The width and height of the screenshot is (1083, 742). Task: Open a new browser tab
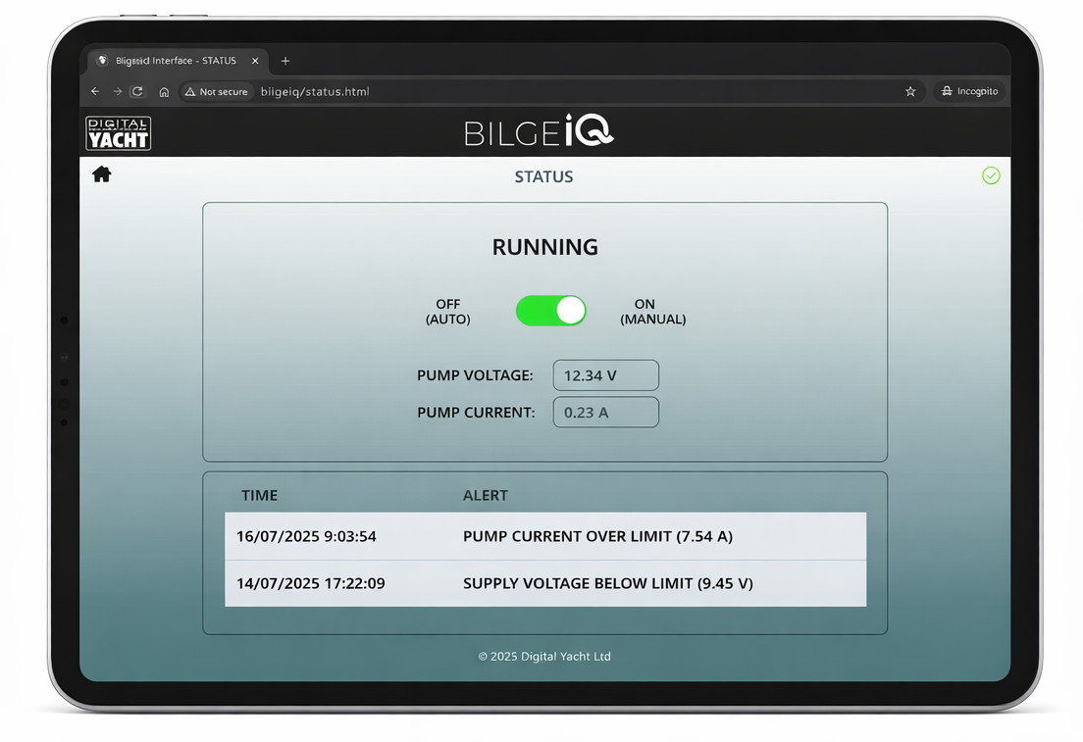(x=284, y=61)
